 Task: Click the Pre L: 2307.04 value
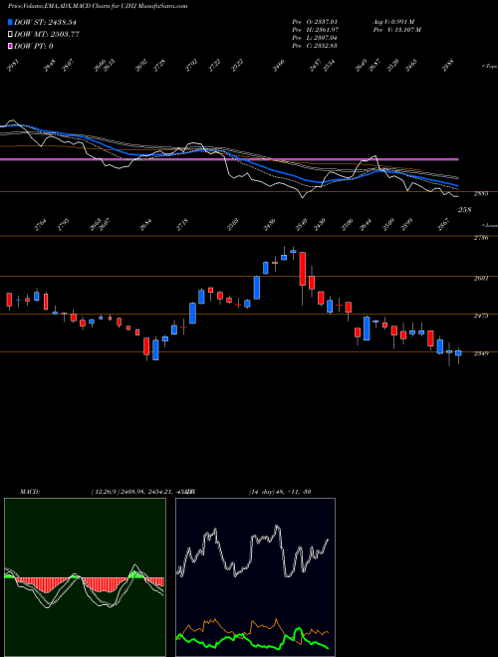click(x=315, y=38)
